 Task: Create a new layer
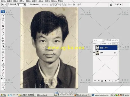pyautogui.click(x=112, y=81)
